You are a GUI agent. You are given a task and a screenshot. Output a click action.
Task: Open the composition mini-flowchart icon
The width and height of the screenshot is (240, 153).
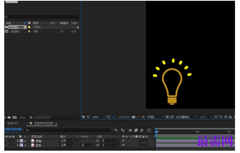pyautogui.click(x=115, y=130)
